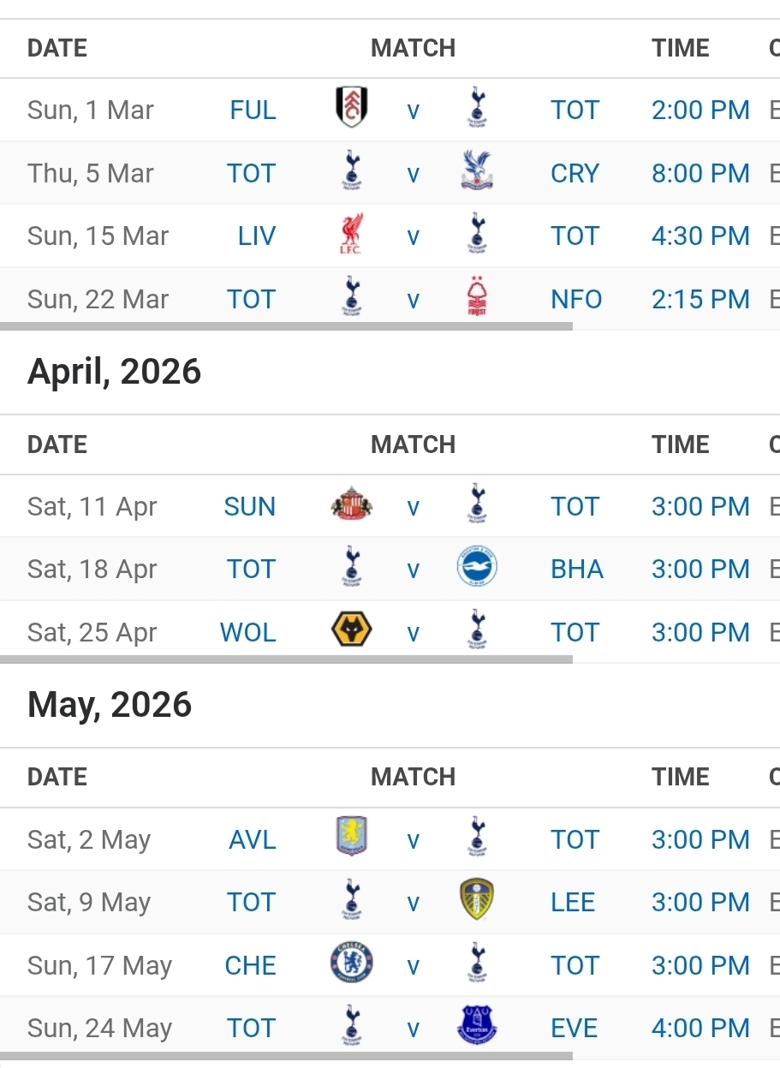
Task: Open the CRY team link
Action: click(x=575, y=173)
